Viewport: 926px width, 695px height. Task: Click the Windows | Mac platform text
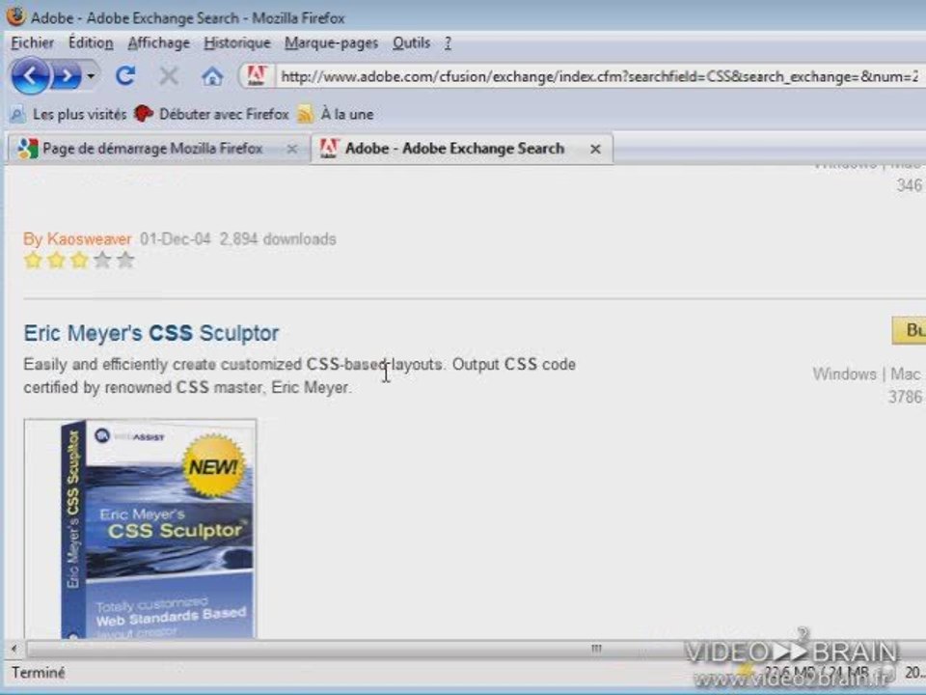tap(866, 375)
